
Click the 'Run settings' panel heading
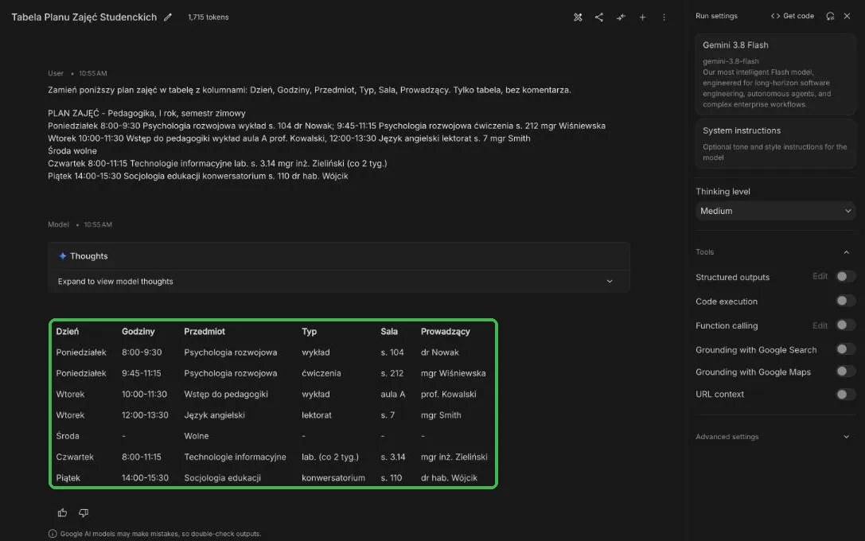(716, 16)
